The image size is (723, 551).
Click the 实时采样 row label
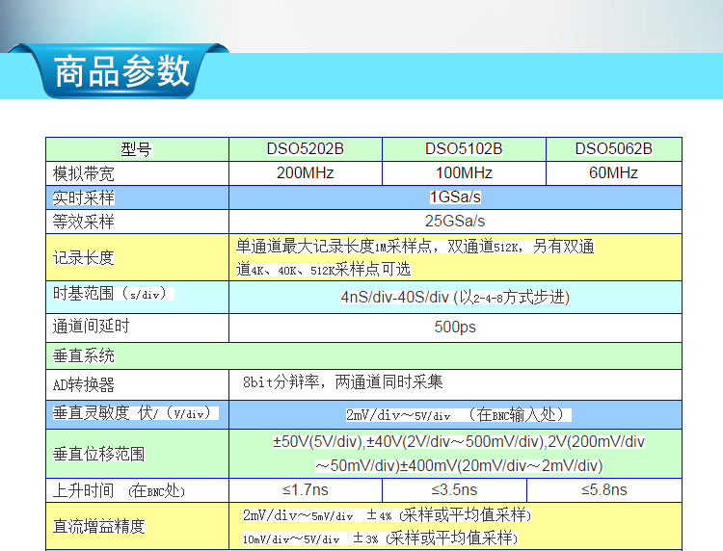tap(84, 197)
